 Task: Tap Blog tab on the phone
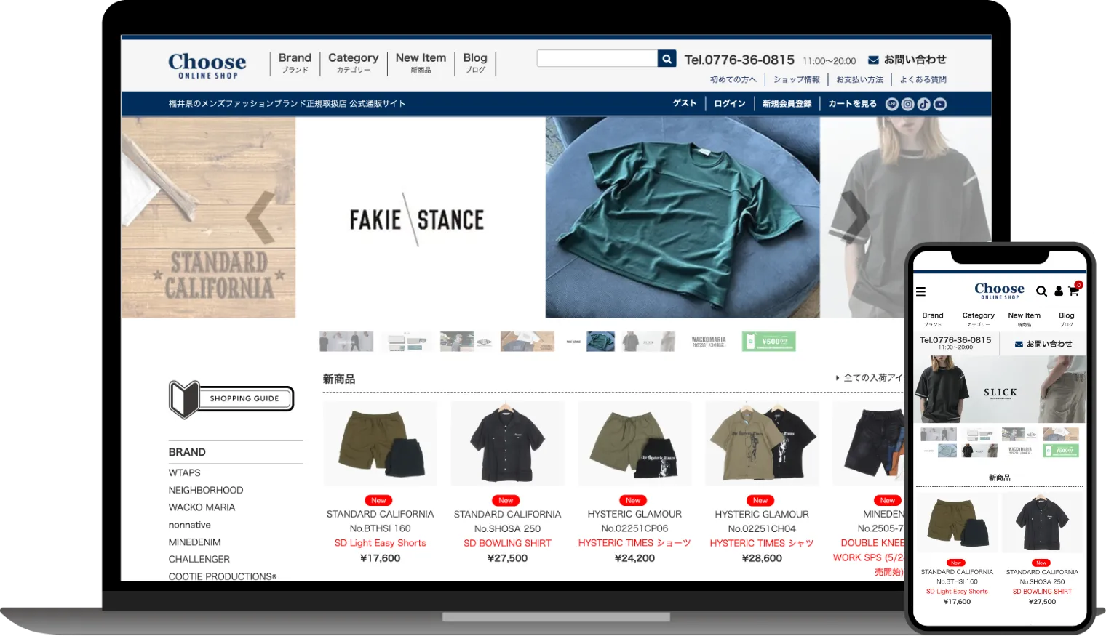[x=1067, y=319]
